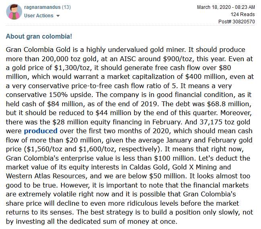
Task: Click the '124 Reads' counter
Action: click(x=243, y=14)
